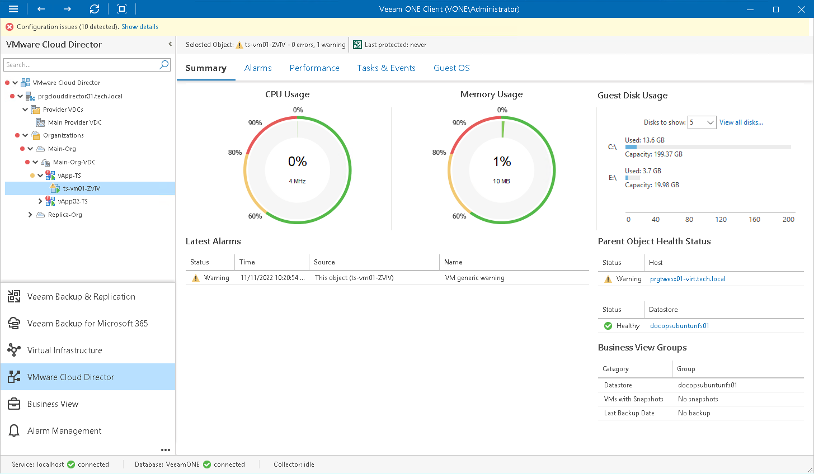Open View all disks link
The height and width of the screenshot is (474, 814).
pos(741,122)
